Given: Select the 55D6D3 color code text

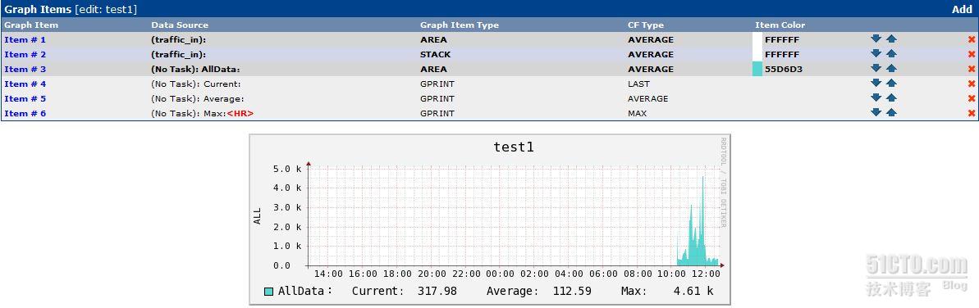Looking at the screenshot, I should coord(784,69).
